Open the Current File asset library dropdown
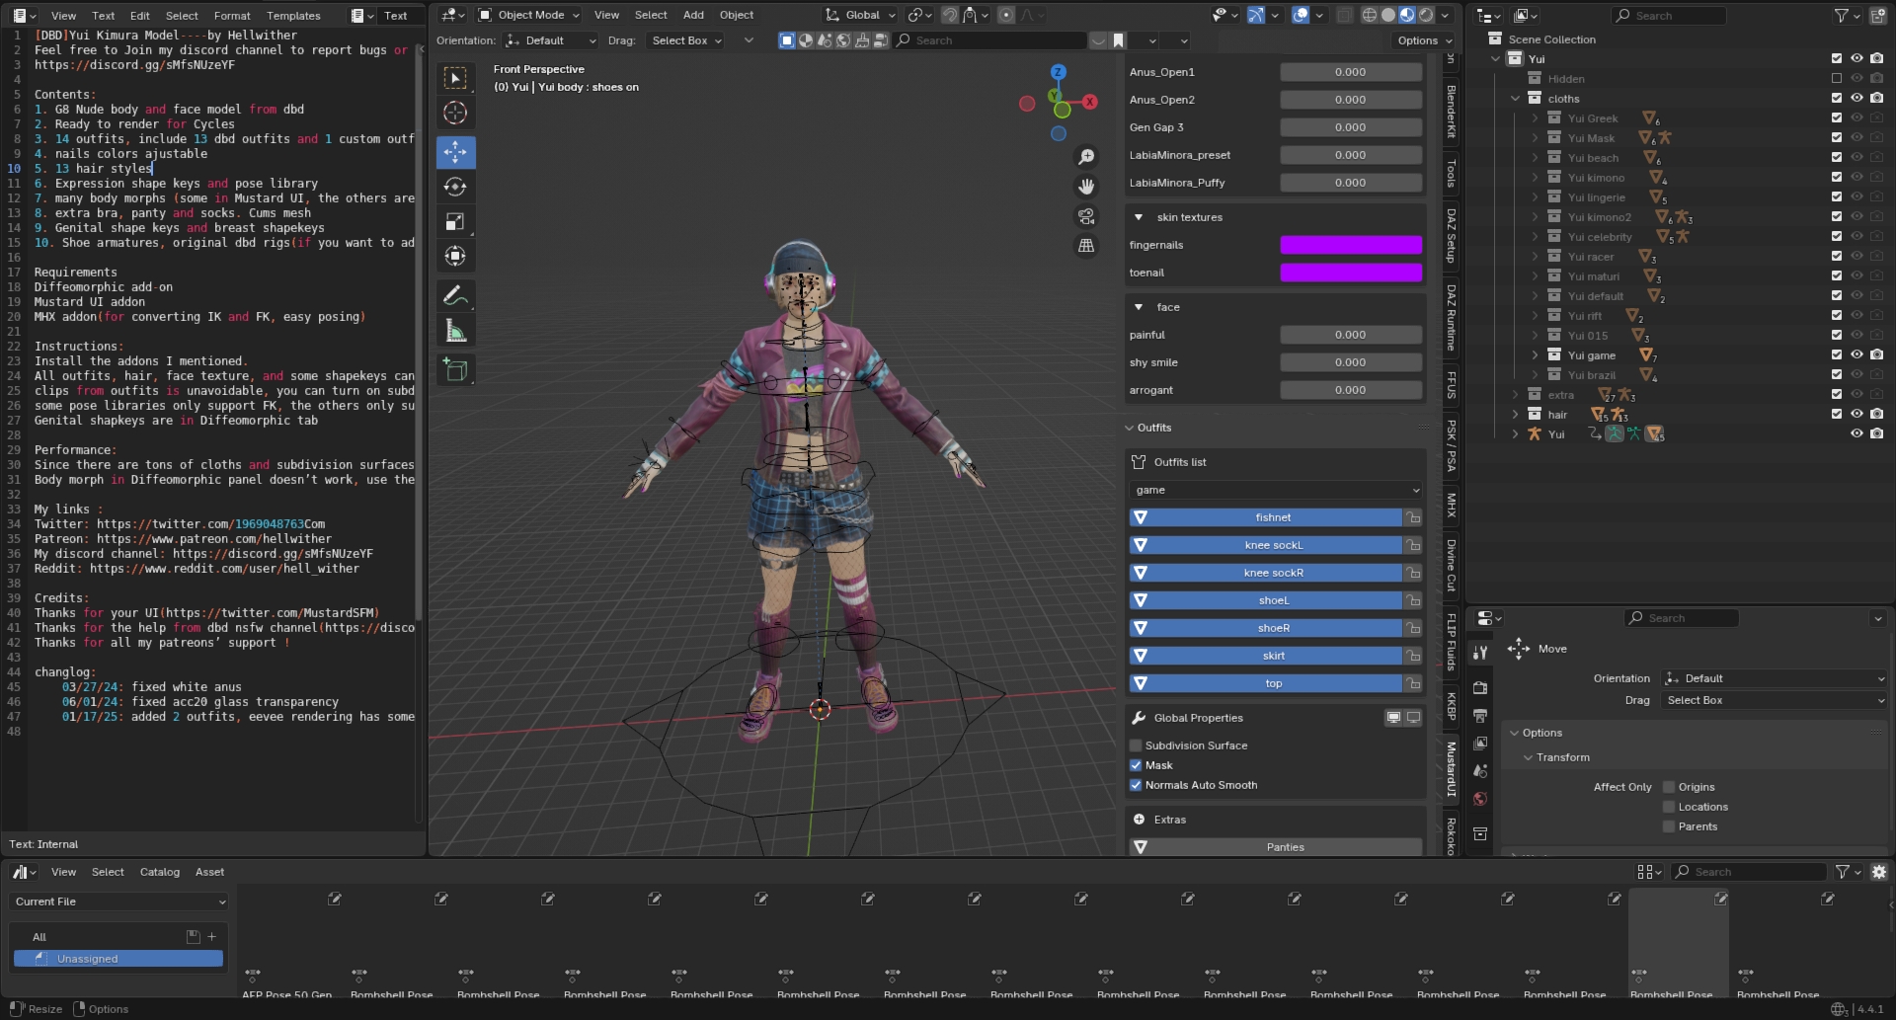This screenshot has height=1020, width=1896. [x=119, y=902]
